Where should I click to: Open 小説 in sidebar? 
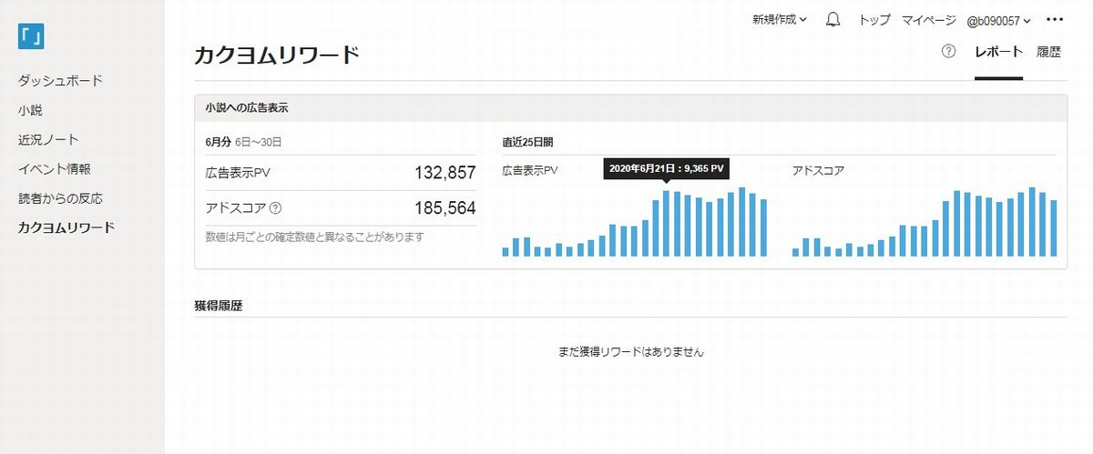pyautogui.click(x=30, y=110)
